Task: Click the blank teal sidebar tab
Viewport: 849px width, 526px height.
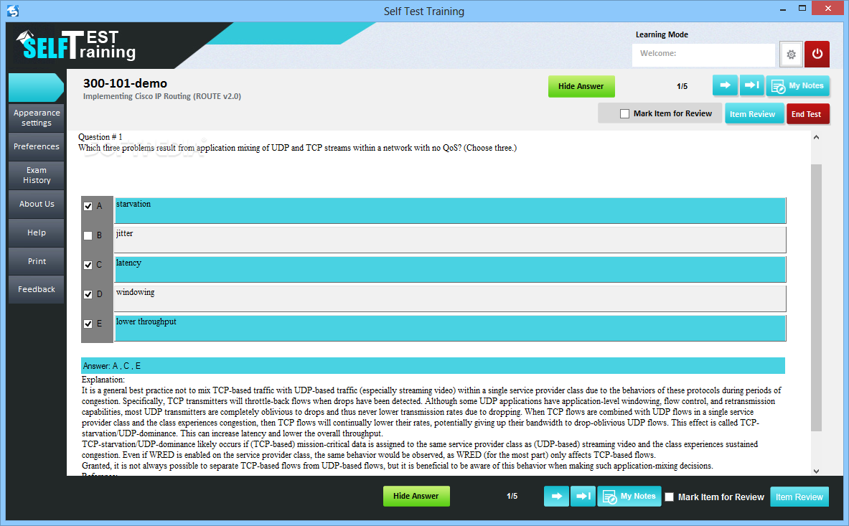Action: pos(36,88)
